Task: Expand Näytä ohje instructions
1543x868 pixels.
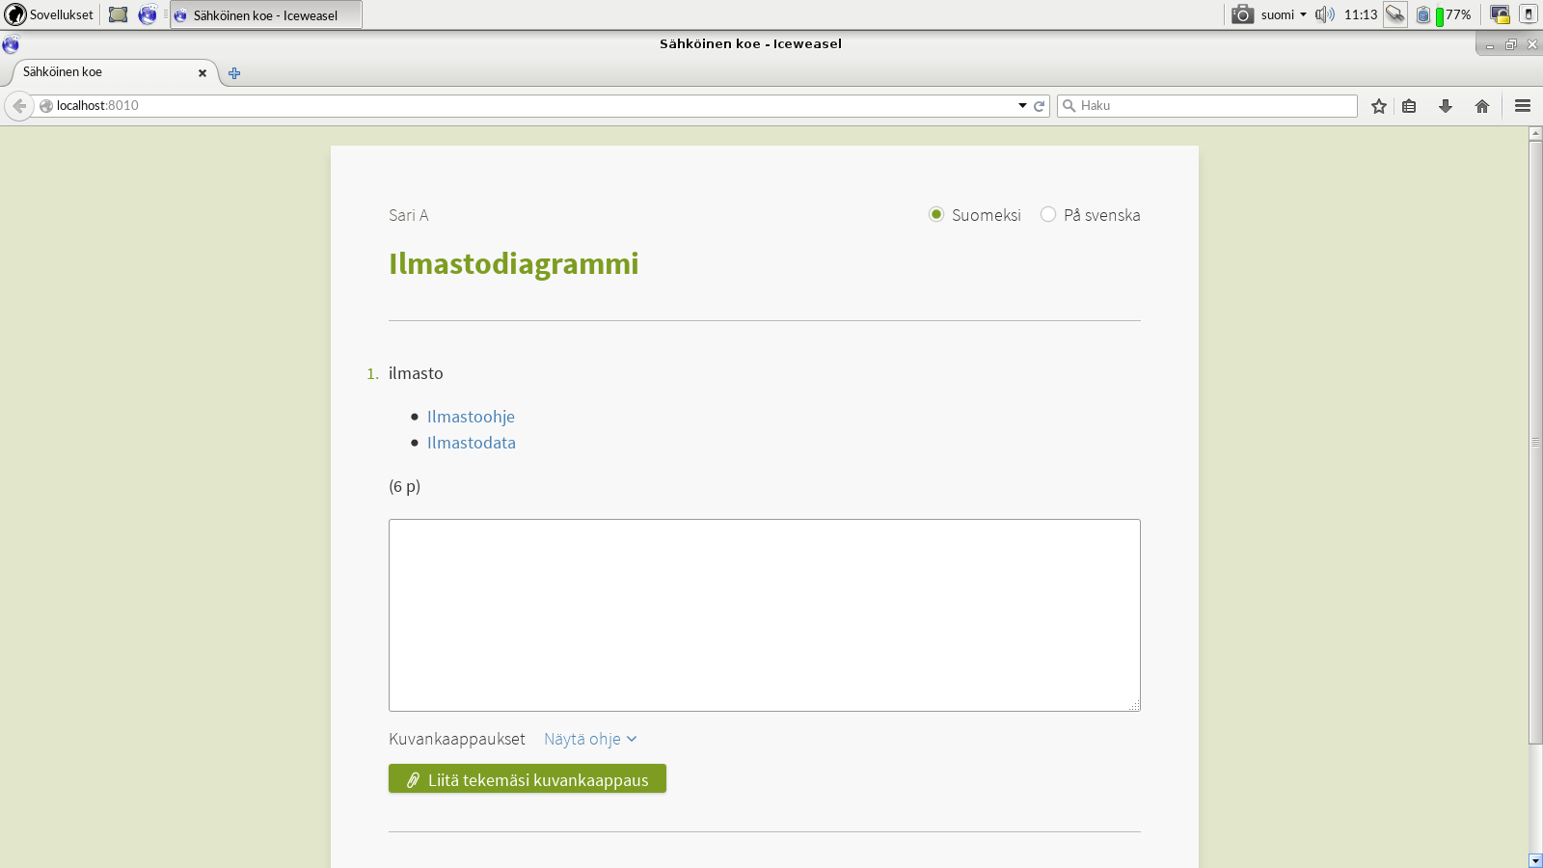Action: click(589, 739)
